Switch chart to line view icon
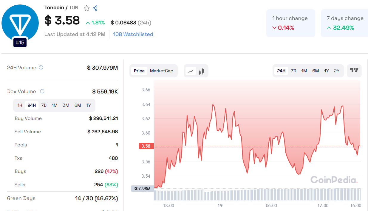Viewport: 368px width, 211px height. [x=191, y=71]
